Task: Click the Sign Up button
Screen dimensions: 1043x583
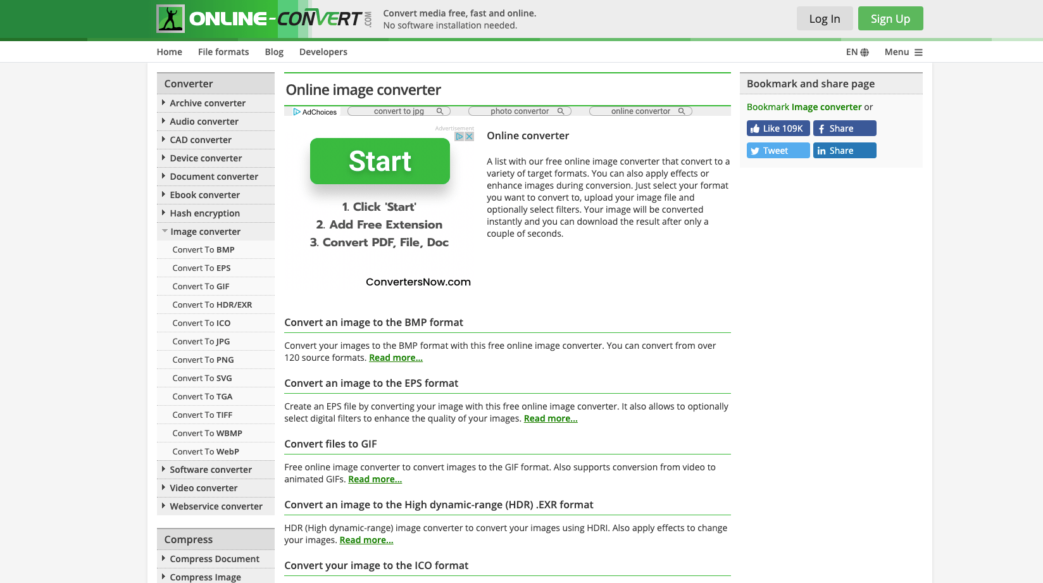Action: coord(890,18)
